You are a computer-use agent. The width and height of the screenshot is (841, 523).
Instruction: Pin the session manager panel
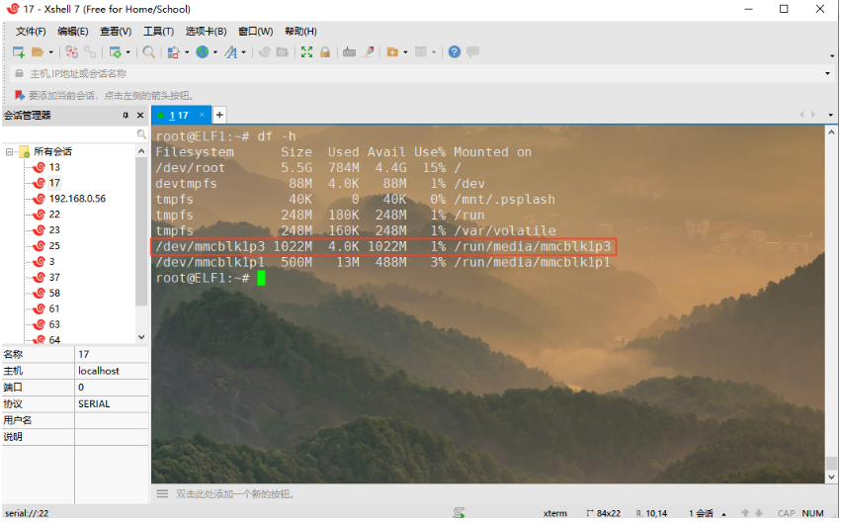(126, 116)
